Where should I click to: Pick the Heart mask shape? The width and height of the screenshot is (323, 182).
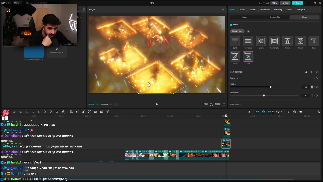301,41
